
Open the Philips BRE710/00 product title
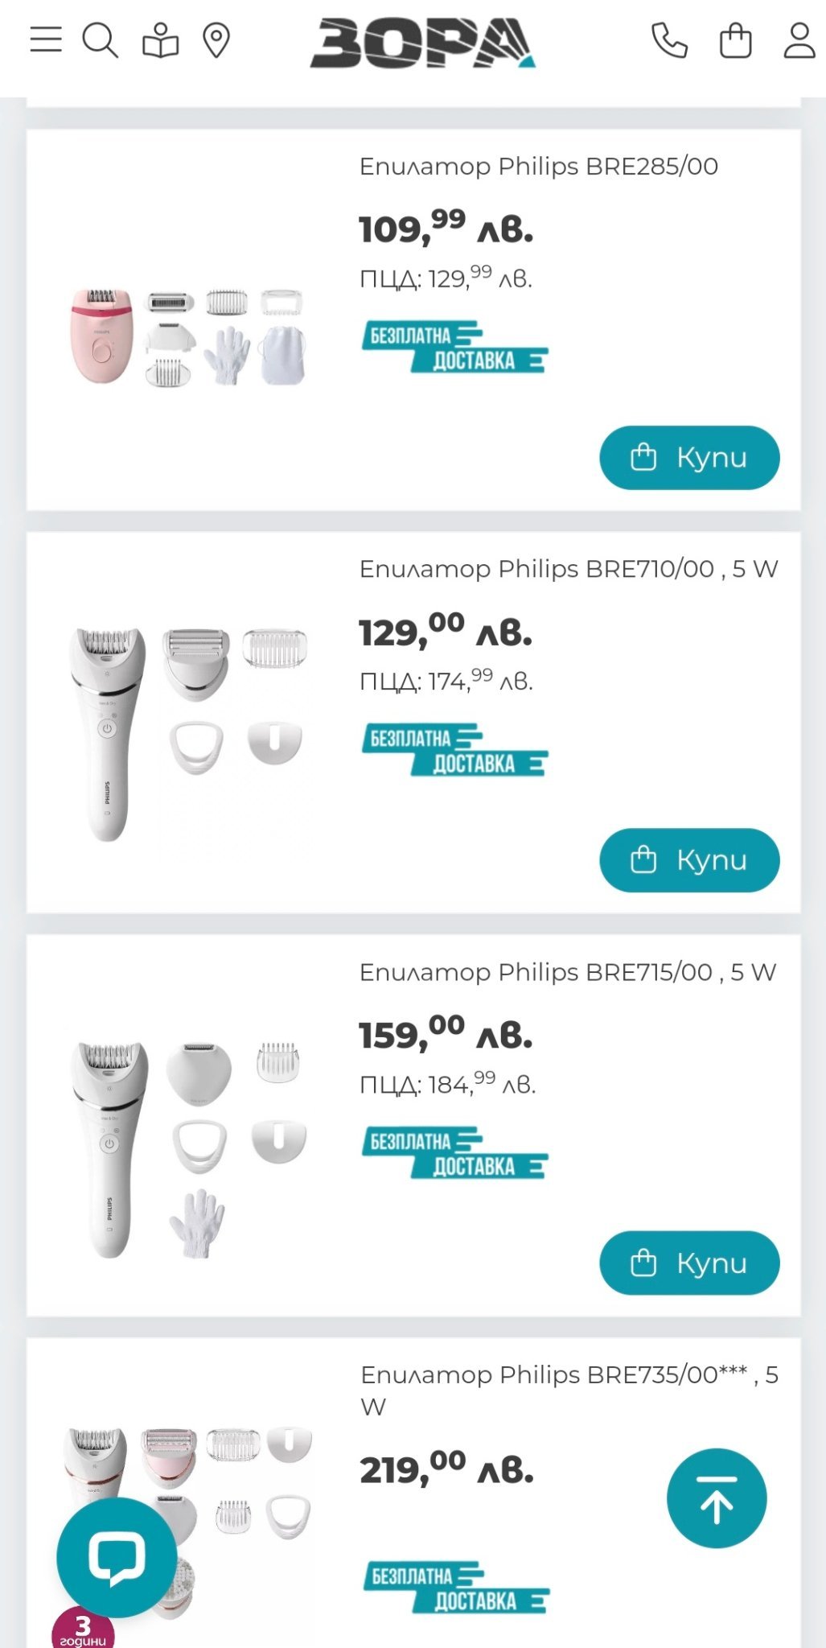[x=568, y=569]
